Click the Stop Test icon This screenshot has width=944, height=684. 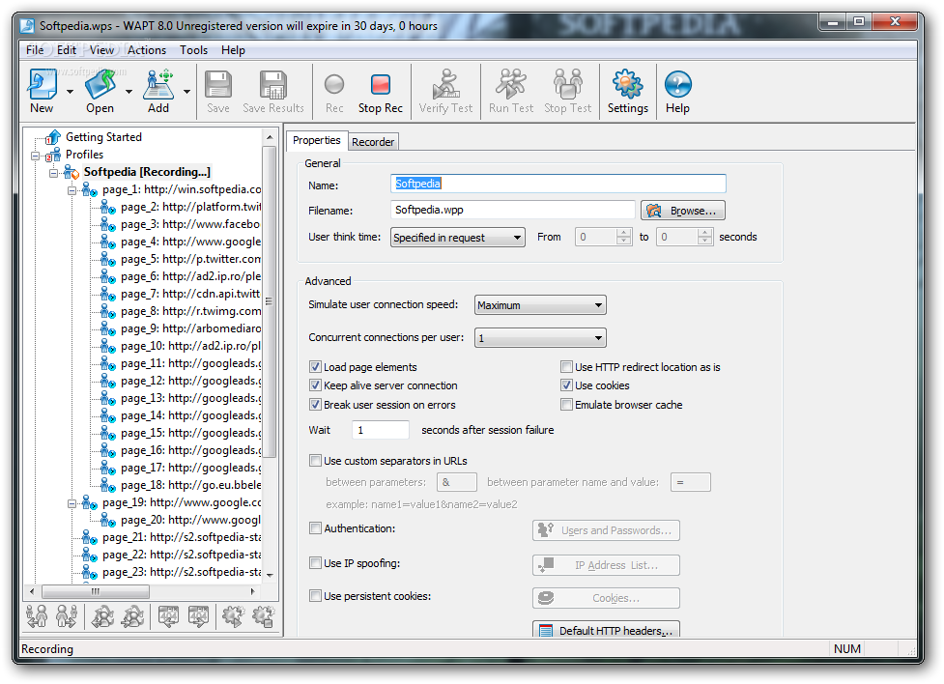click(568, 84)
